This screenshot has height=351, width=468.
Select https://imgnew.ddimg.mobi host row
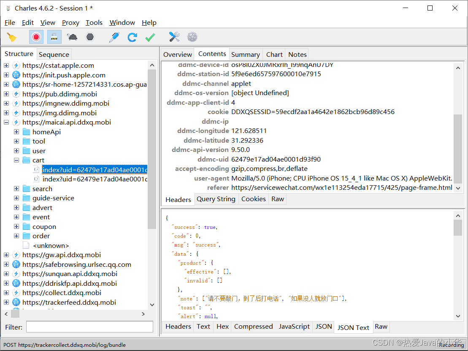(66, 103)
